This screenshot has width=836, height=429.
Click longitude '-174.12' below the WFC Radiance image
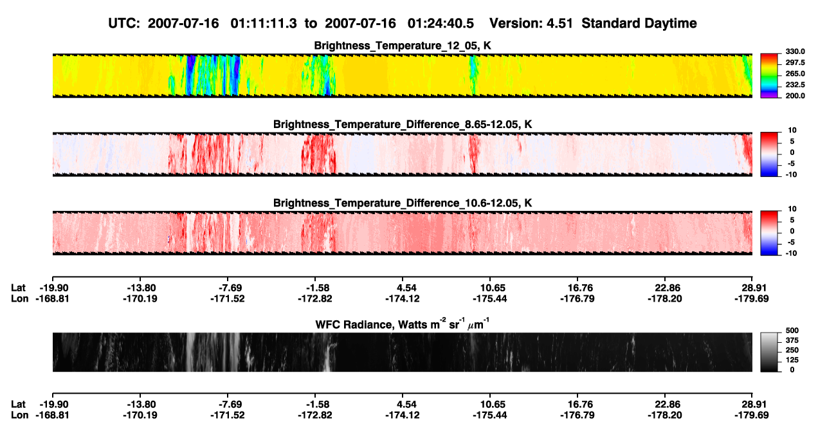[403, 415]
